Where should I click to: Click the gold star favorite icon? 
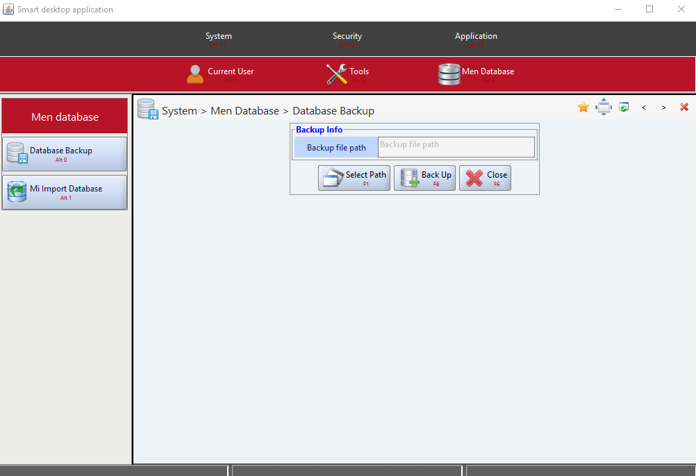click(583, 107)
